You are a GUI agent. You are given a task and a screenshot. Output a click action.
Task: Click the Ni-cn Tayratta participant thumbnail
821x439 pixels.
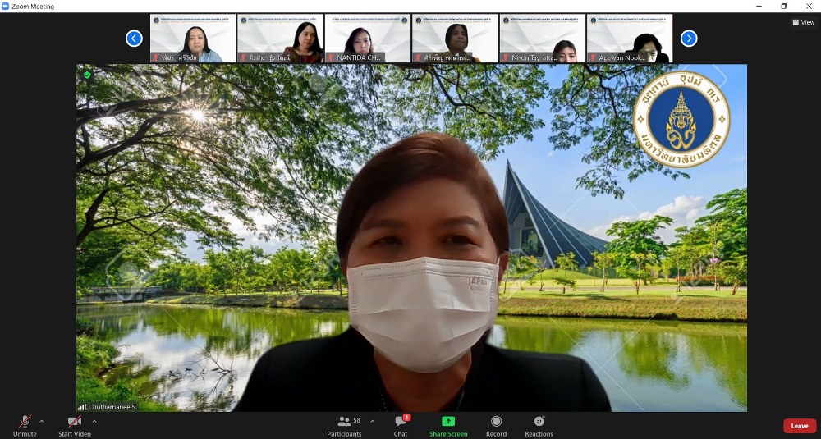coord(542,39)
